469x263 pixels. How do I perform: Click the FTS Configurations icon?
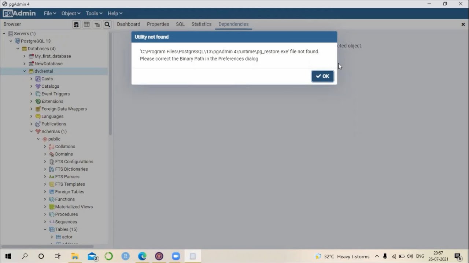click(52, 161)
